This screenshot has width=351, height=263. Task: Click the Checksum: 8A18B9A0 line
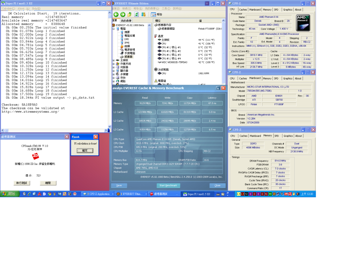pos(20,105)
